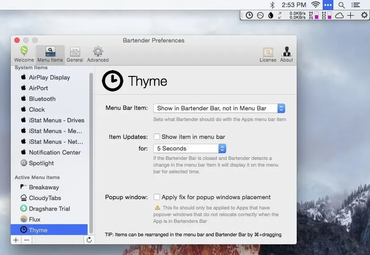Add a menu item with the plus button

pos(16,240)
